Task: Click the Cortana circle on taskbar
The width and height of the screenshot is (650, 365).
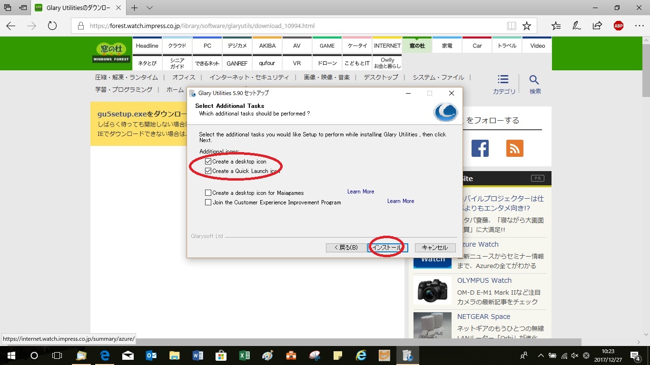Action: (34, 355)
